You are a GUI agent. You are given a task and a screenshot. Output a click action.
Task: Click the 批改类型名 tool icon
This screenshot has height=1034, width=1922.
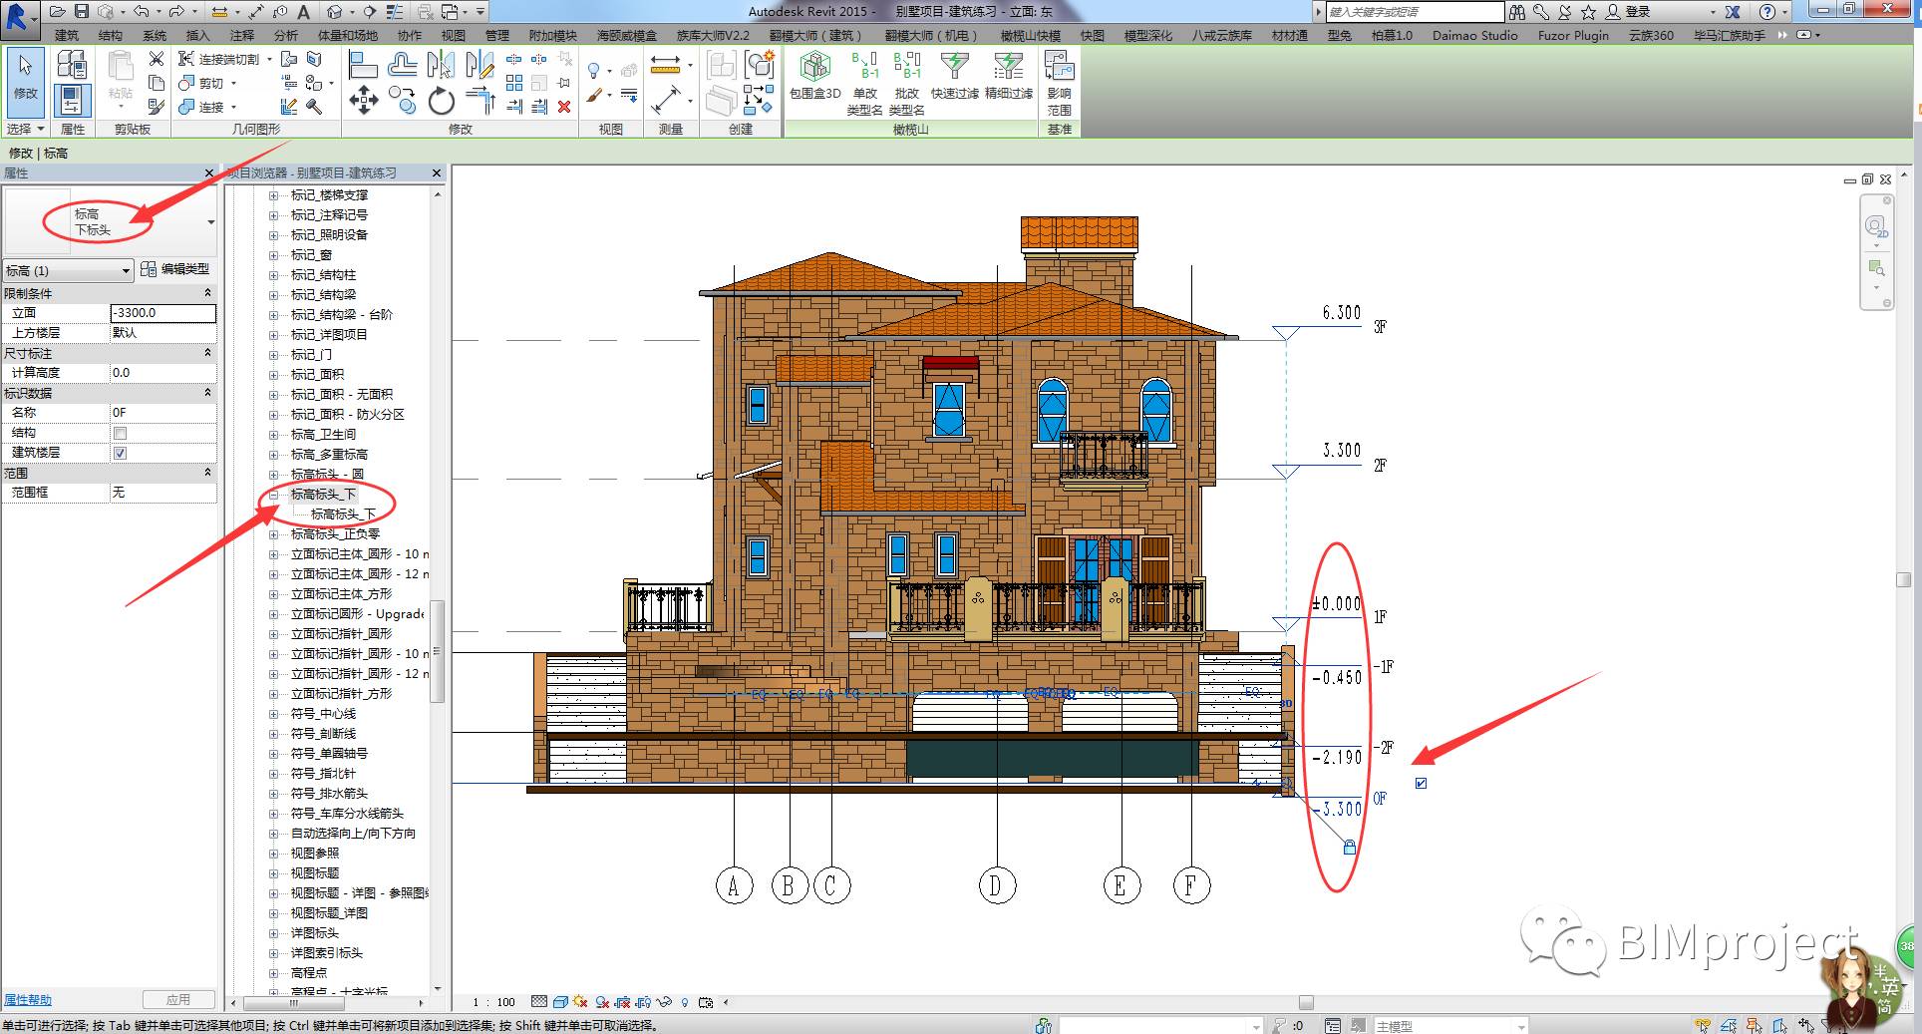click(x=906, y=84)
